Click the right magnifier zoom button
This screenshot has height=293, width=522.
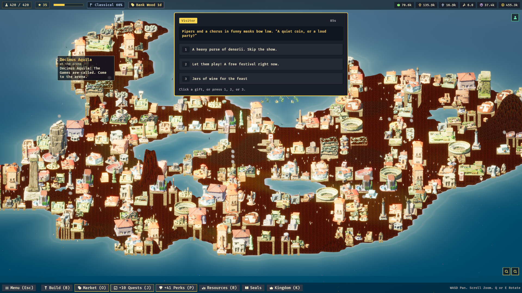(515, 271)
